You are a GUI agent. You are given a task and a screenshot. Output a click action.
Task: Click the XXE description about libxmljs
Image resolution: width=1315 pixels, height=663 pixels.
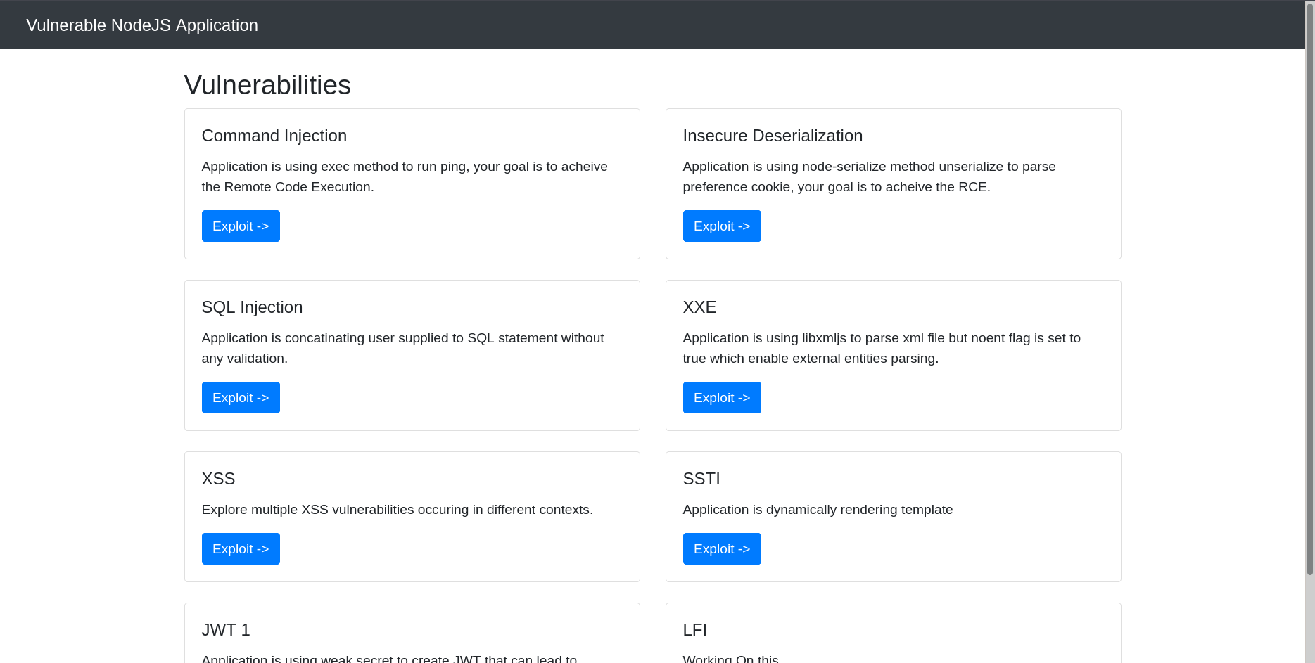[x=882, y=348]
